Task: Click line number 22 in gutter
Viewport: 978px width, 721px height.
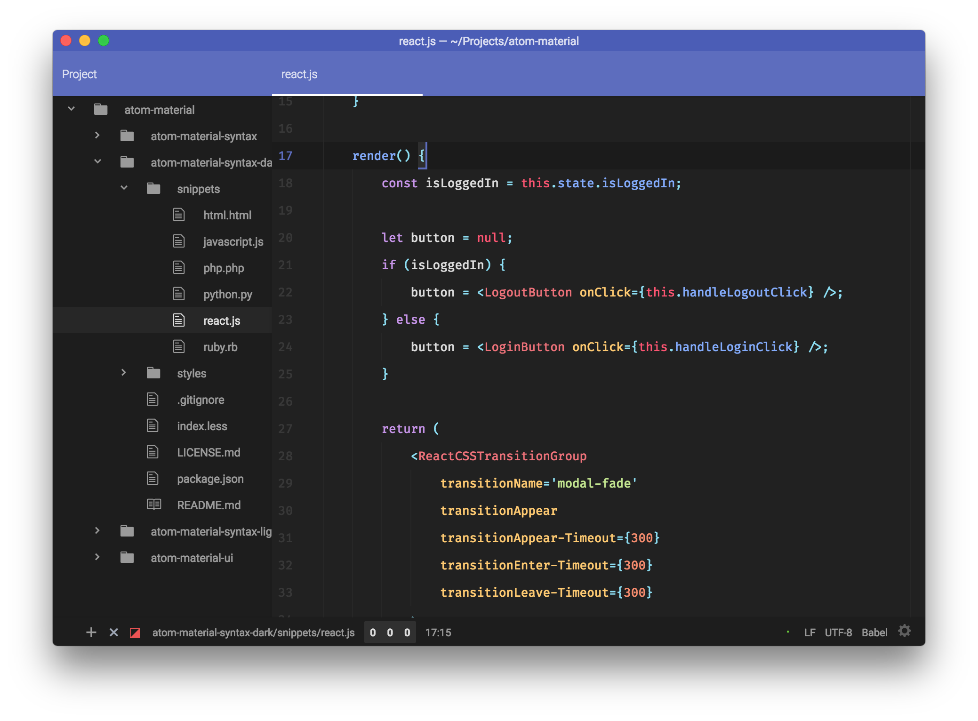Action: (285, 292)
